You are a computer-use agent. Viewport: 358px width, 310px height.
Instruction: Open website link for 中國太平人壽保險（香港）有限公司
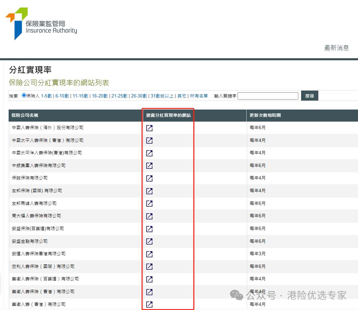pos(149,141)
